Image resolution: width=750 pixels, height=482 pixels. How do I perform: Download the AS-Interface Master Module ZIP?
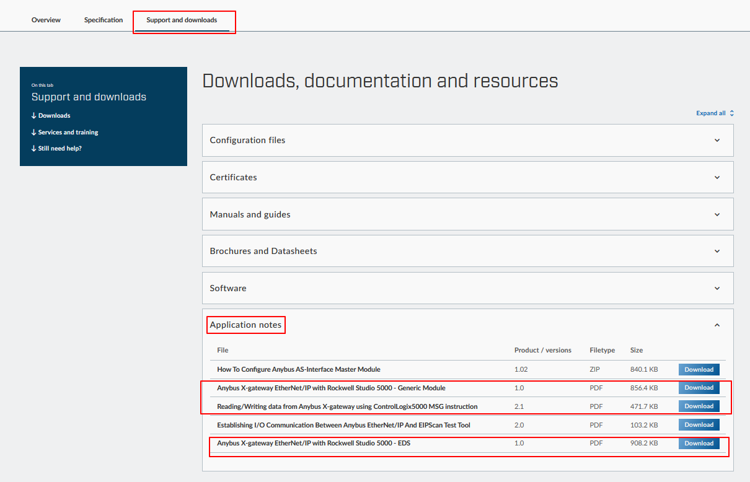699,369
